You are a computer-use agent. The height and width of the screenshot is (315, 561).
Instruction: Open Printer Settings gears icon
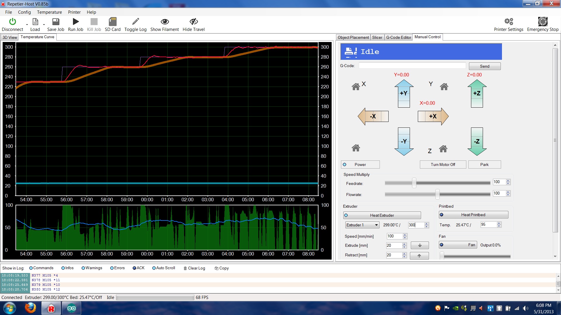pyautogui.click(x=508, y=22)
